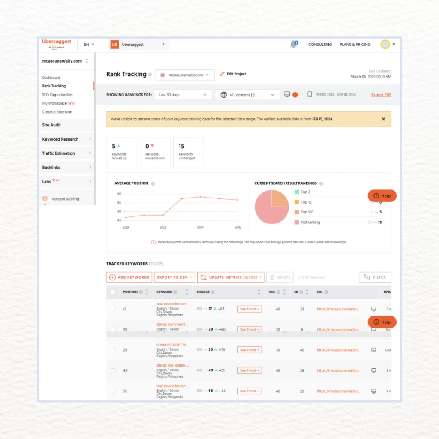Open the mcaacunarealty.com project dropdown
This screenshot has height=439, width=439.
184,75
